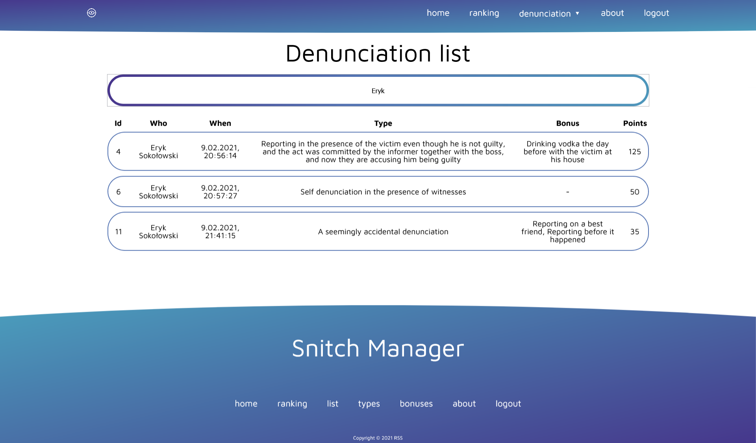Select the Self denunciation row with Id 6
The image size is (756, 443).
click(378, 192)
